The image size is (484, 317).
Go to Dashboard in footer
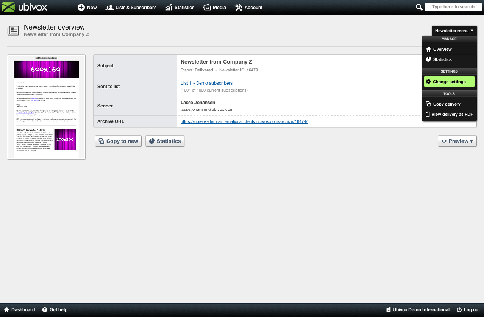(x=19, y=310)
